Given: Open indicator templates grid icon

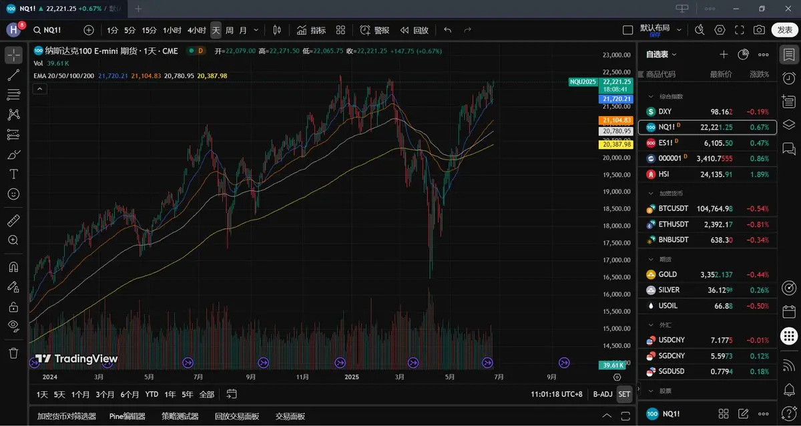Looking at the screenshot, I should [x=340, y=30].
